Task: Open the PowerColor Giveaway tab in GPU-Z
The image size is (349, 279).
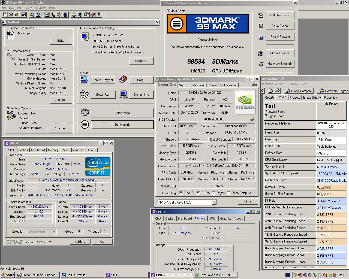Action: tap(223, 85)
